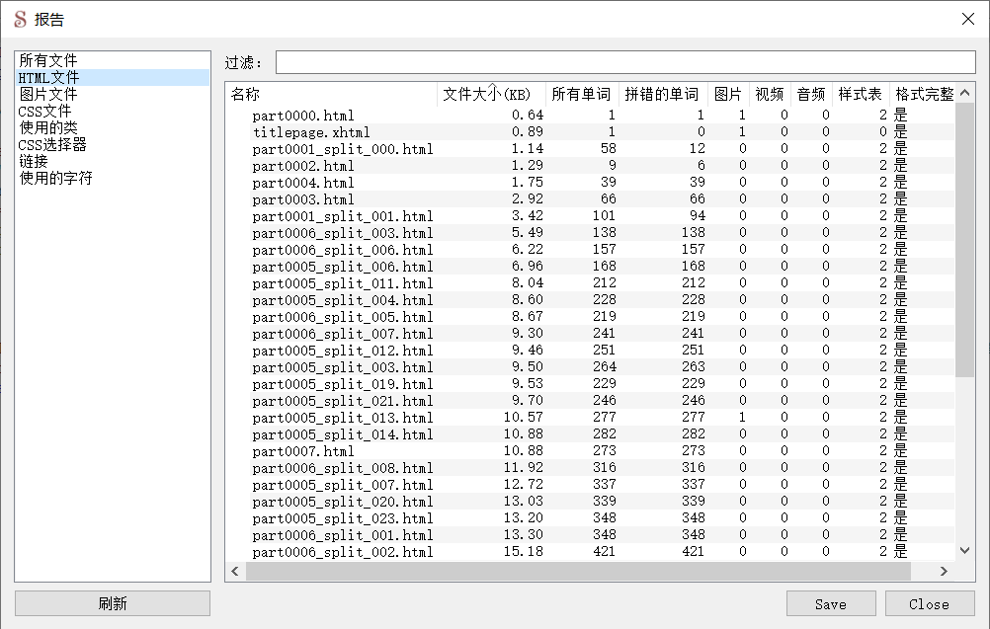990x629 pixels.
Task: Sort by 文件大小(KB) column header
Action: (x=489, y=93)
